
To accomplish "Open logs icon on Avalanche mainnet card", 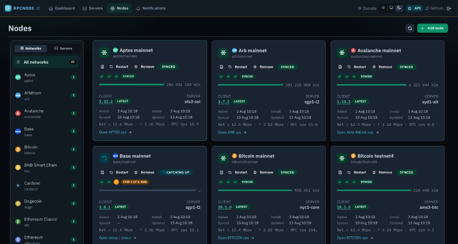I will pos(340,67).
